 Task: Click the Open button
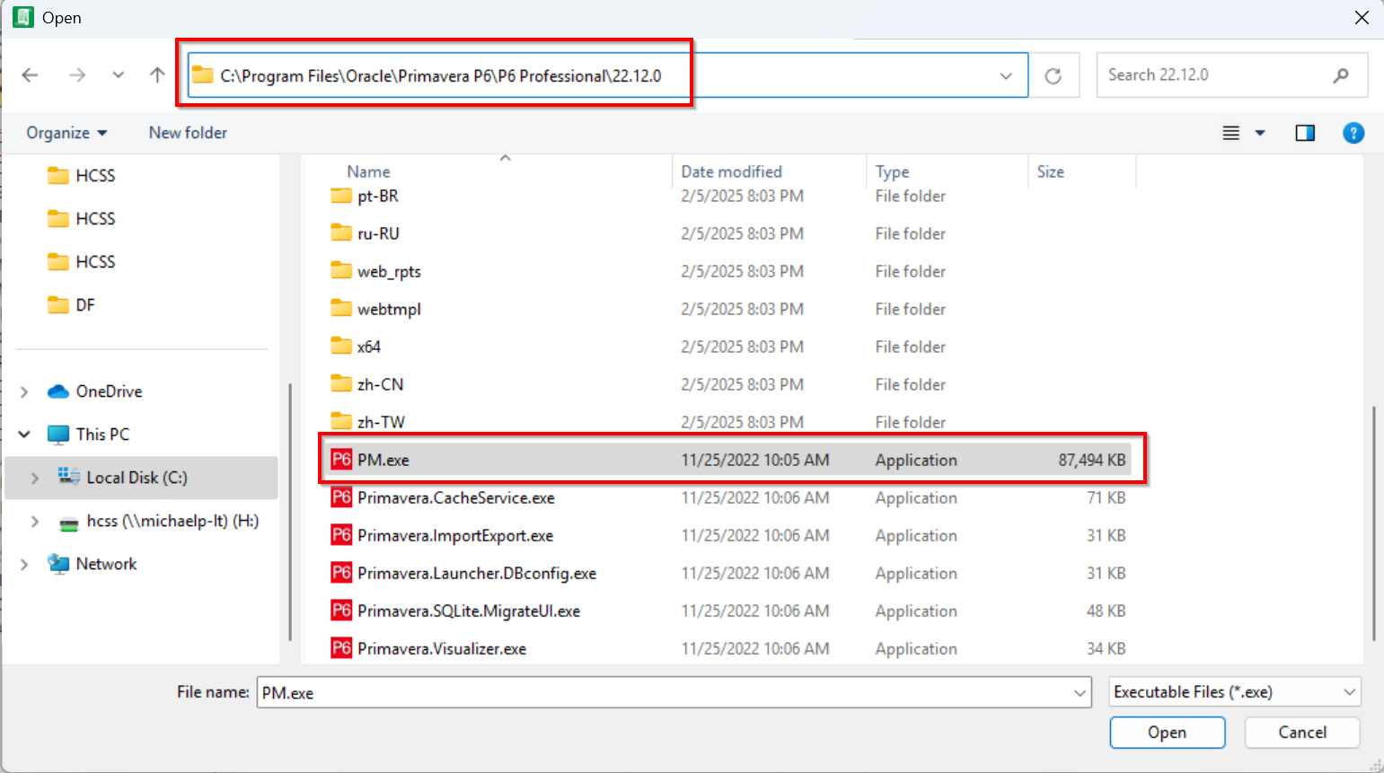point(1168,733)
